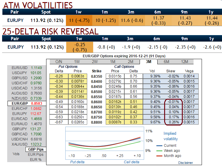This screenshot has height=166, width=222.
Task: Select the USD/CAD pair row
Action: [x=27, y=88]
